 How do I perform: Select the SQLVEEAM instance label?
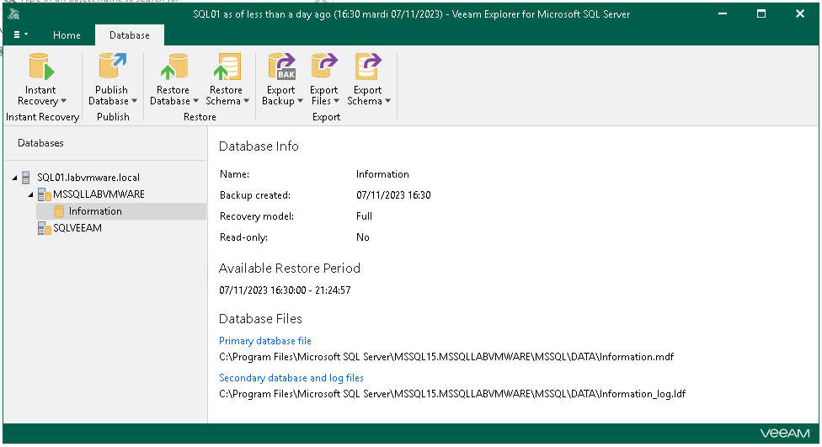tap(77, 228)
